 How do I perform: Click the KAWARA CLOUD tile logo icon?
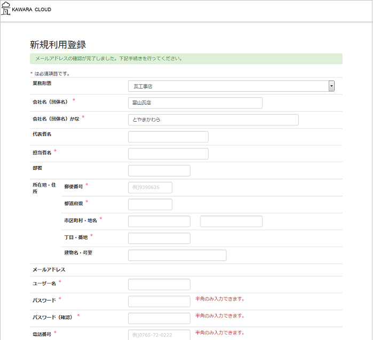point(6,10)
